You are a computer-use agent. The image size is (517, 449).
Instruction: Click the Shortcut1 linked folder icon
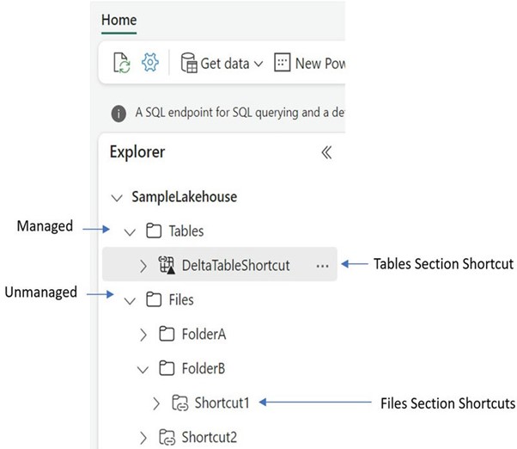coord(180,403)
